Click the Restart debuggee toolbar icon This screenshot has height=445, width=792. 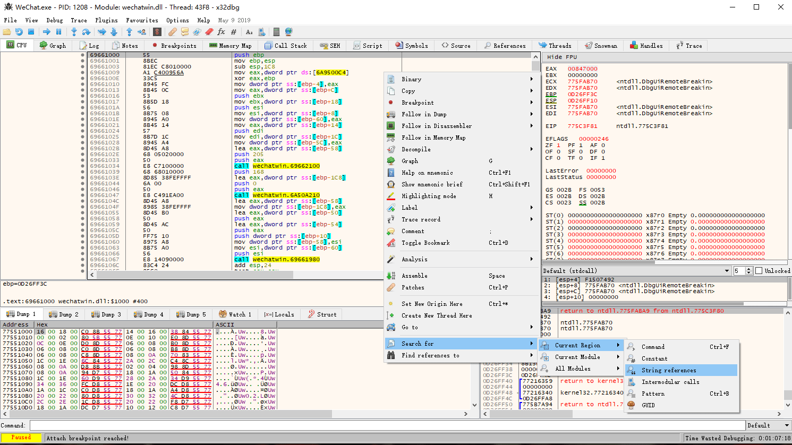19,32
